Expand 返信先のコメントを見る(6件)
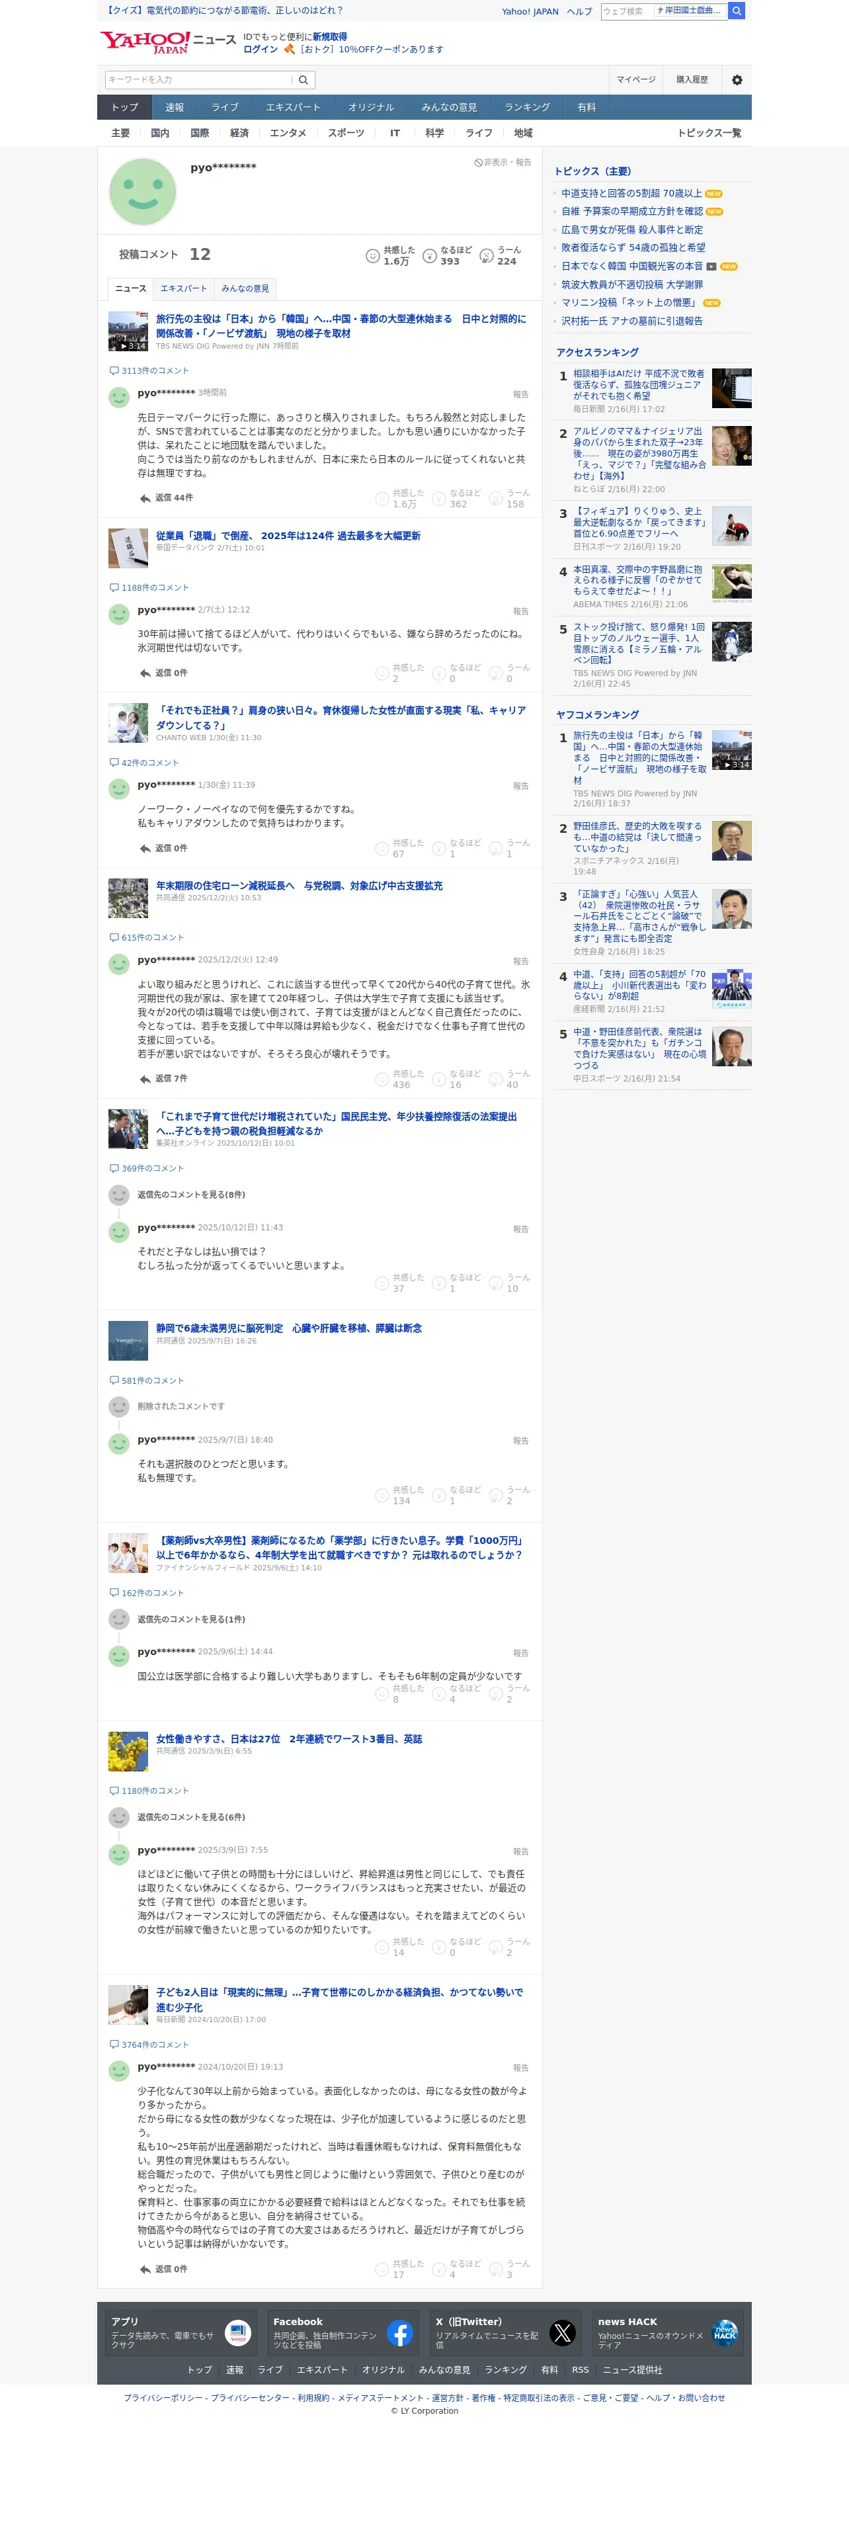Image resolution: width=849 pixels, height=2548 pixels. (190, 1817)
